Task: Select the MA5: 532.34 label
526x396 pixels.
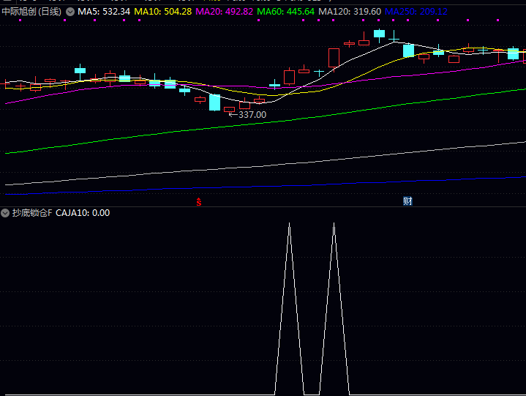Action: 104,12
